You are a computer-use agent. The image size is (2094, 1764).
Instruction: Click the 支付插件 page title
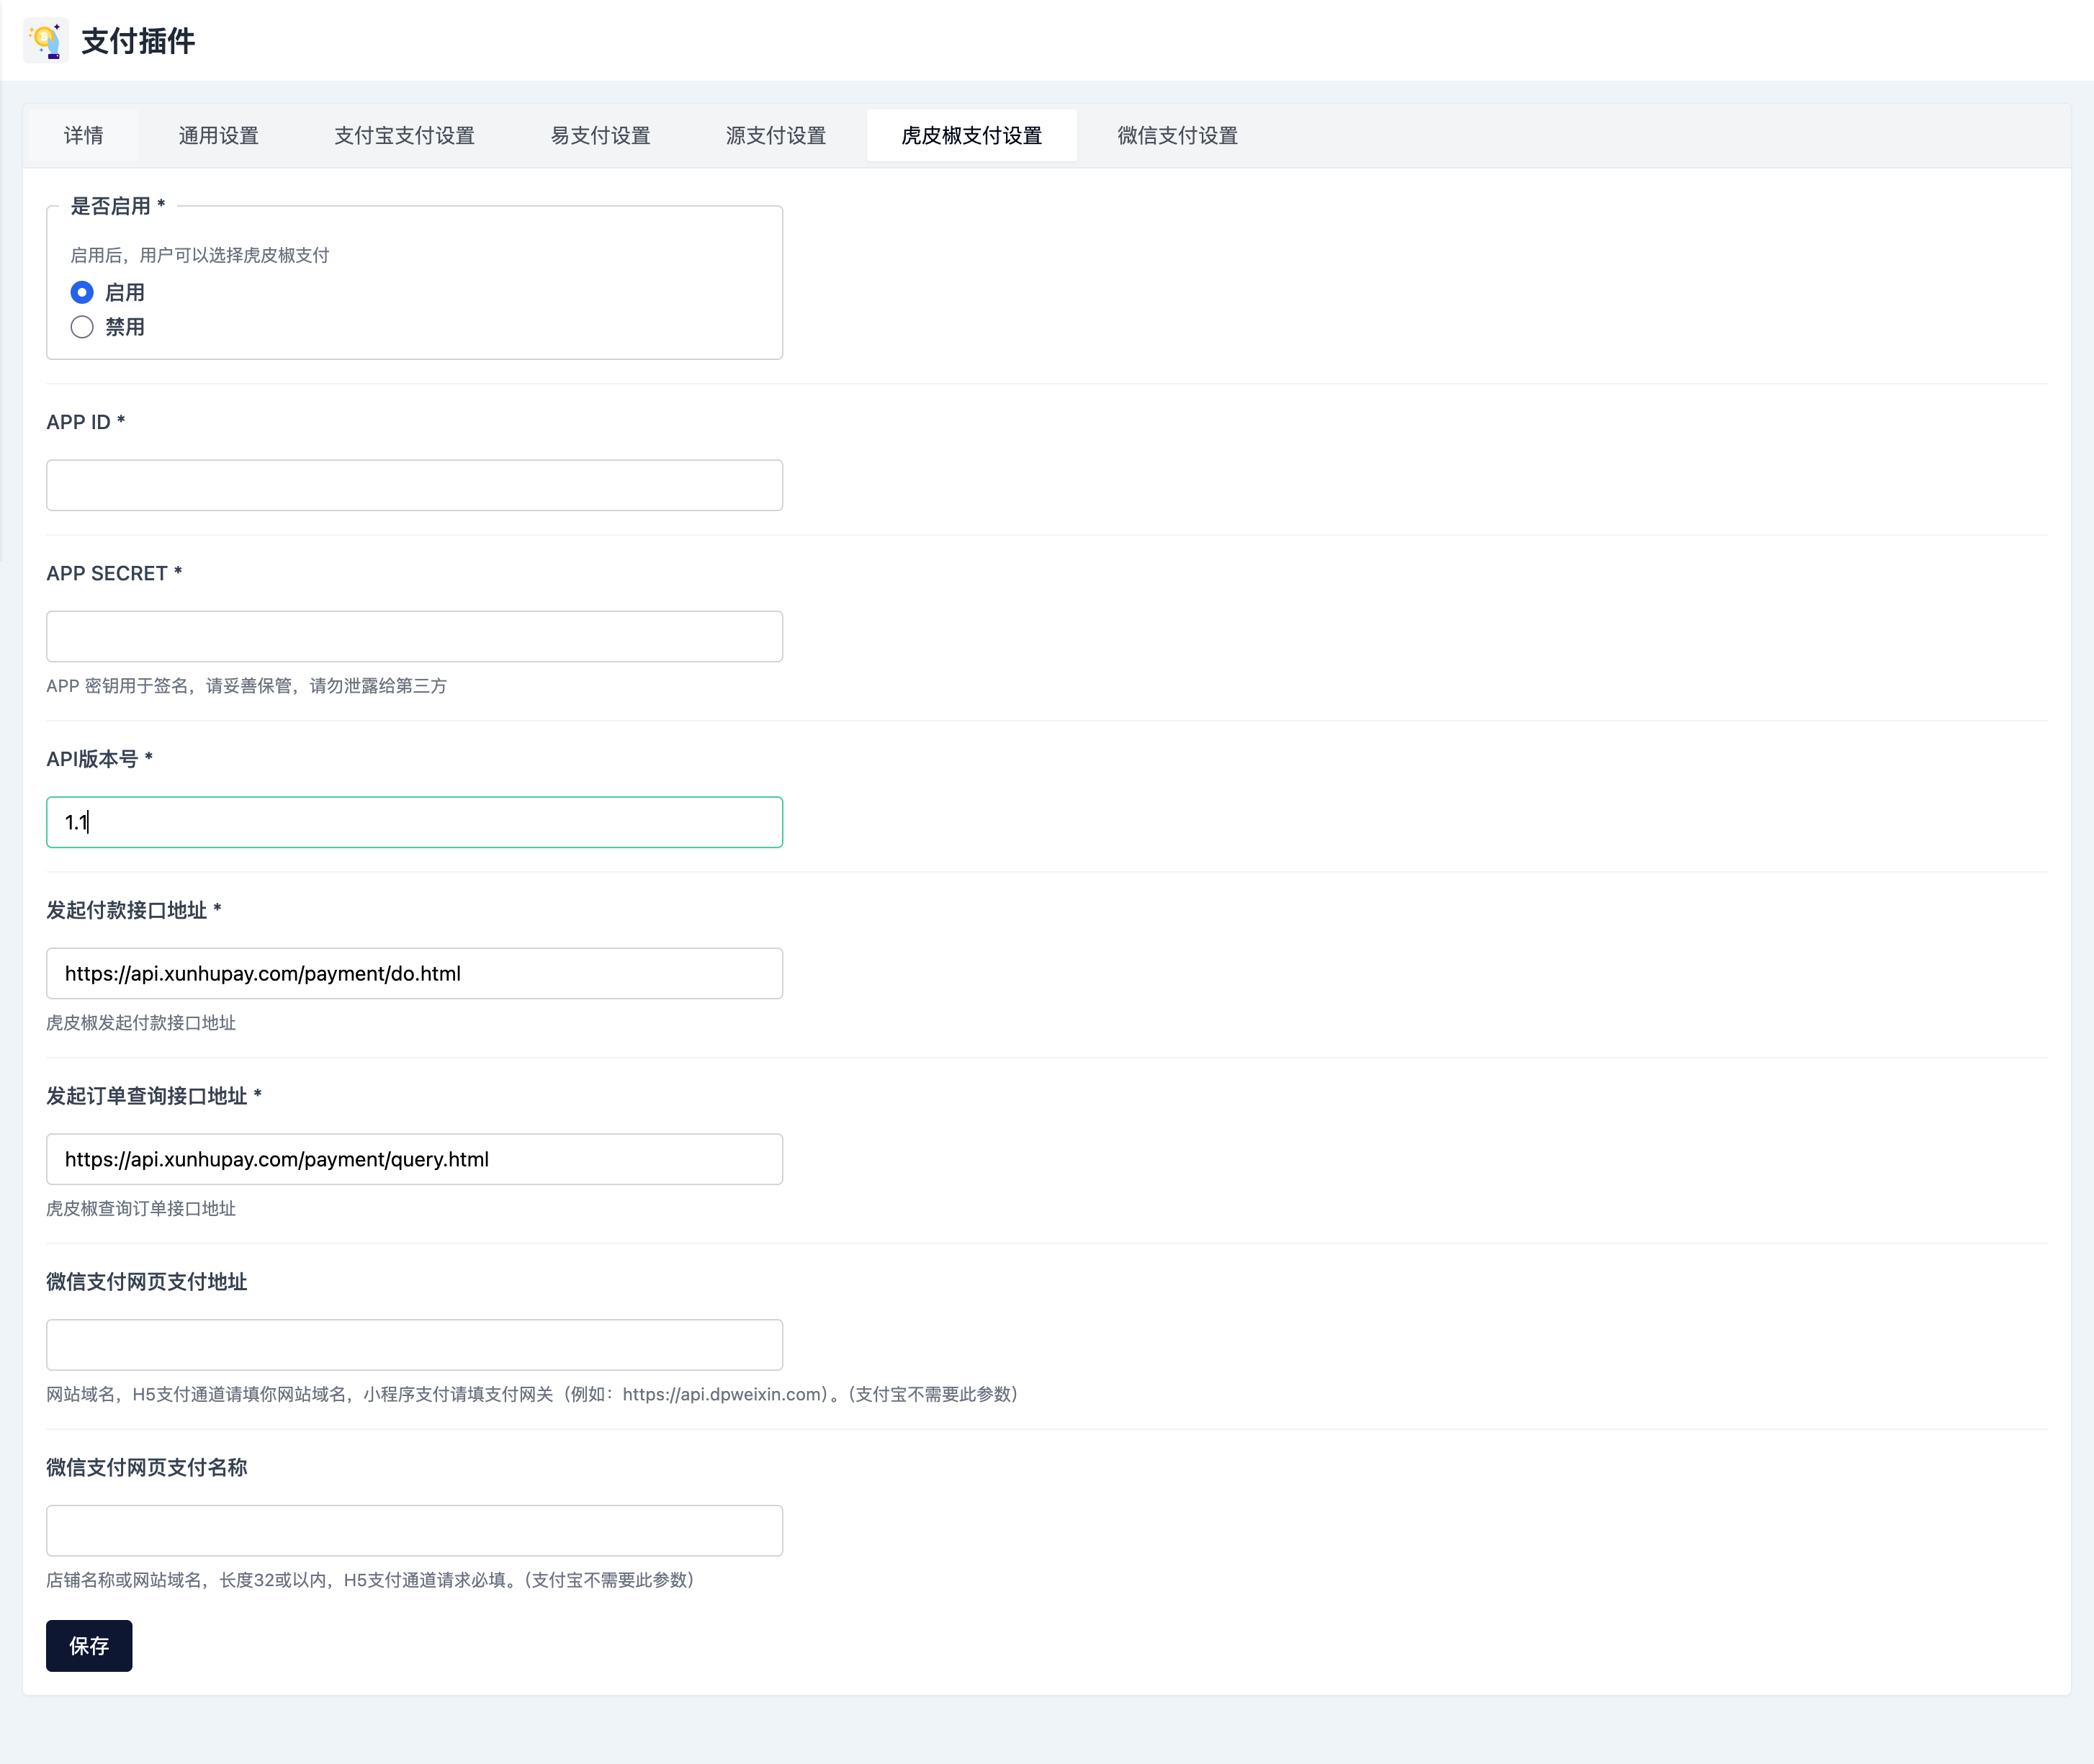138,41
